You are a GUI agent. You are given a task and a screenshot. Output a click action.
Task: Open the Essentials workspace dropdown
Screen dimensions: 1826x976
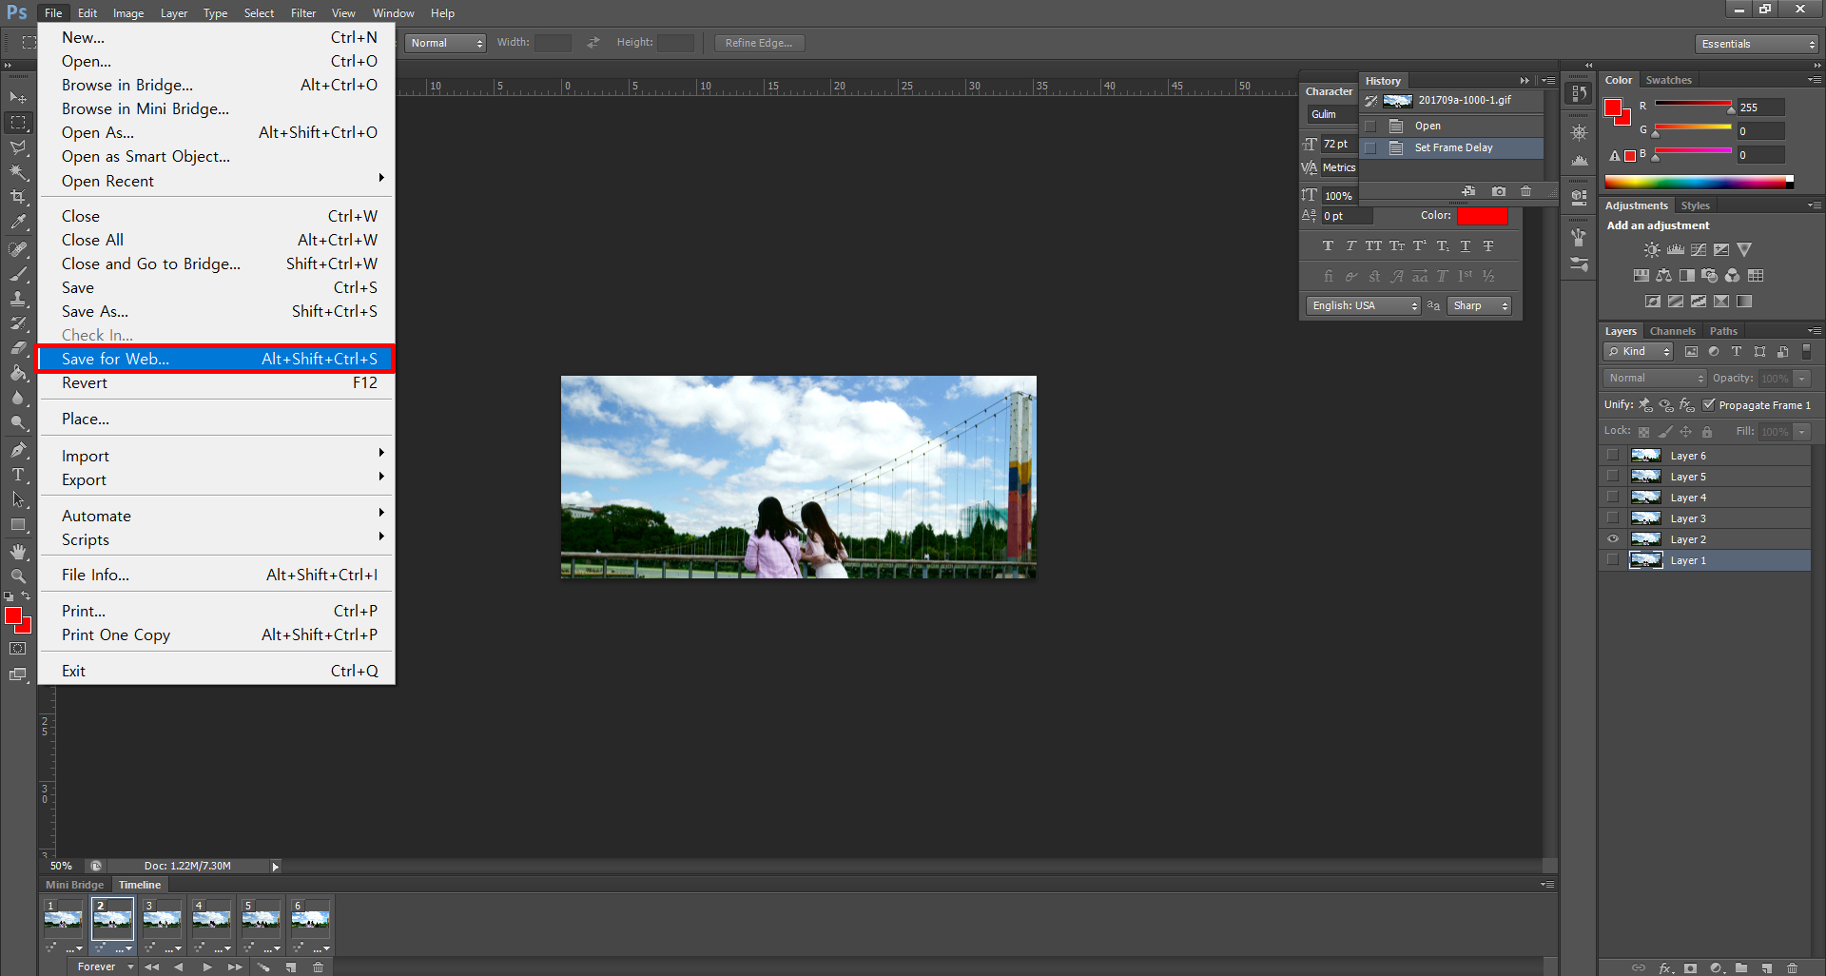click(x=1756, y=44)
